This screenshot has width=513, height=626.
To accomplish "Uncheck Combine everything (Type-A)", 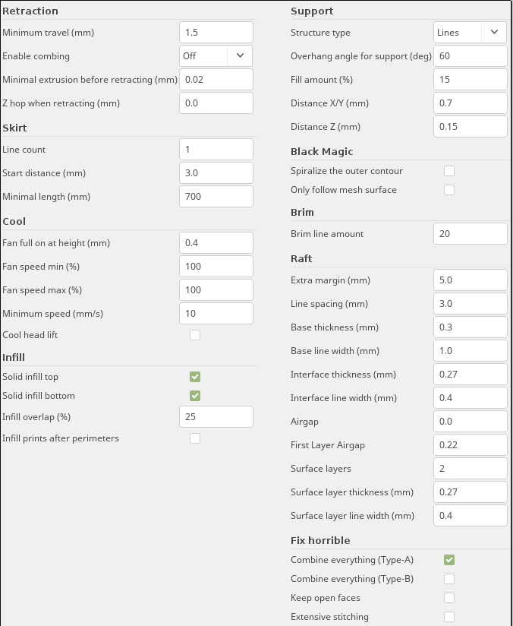I will coord(449,560).
